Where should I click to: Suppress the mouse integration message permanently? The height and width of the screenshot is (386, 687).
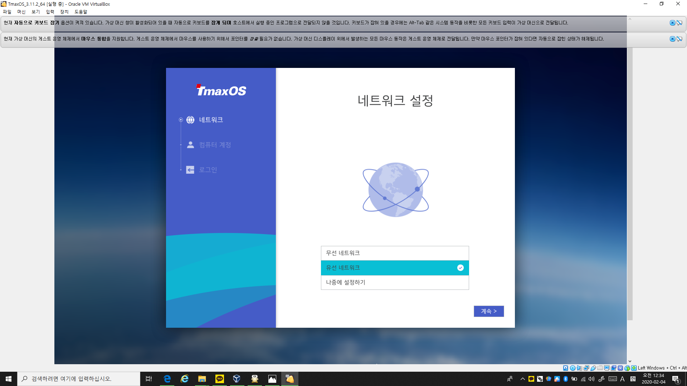click(679, 39)
